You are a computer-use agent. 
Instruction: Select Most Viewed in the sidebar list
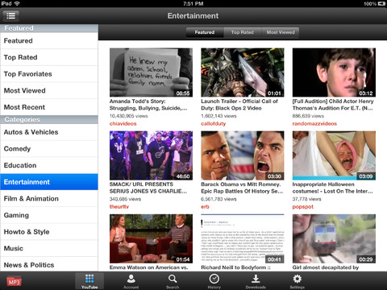[49, 91]
